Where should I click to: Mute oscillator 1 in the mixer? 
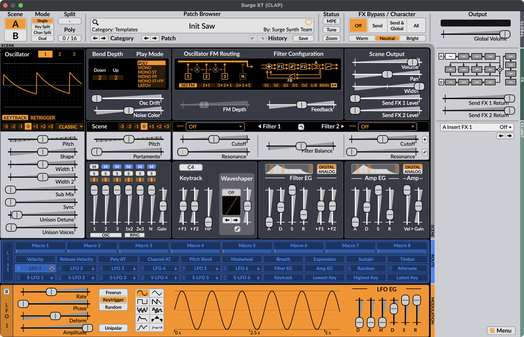(x=94, y=166)
